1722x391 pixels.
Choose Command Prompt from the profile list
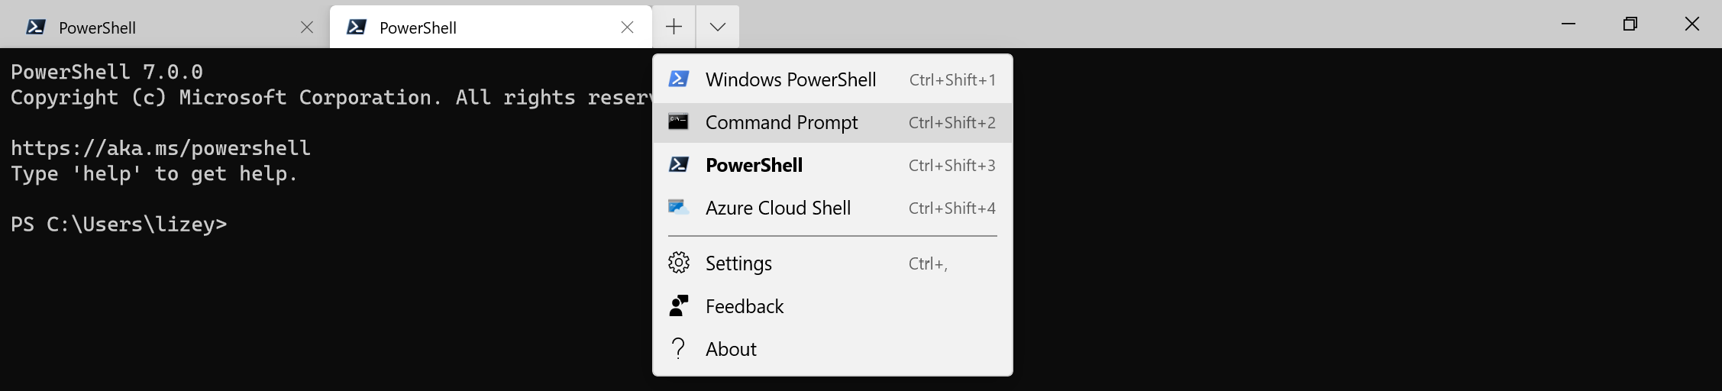pos(782,122)
